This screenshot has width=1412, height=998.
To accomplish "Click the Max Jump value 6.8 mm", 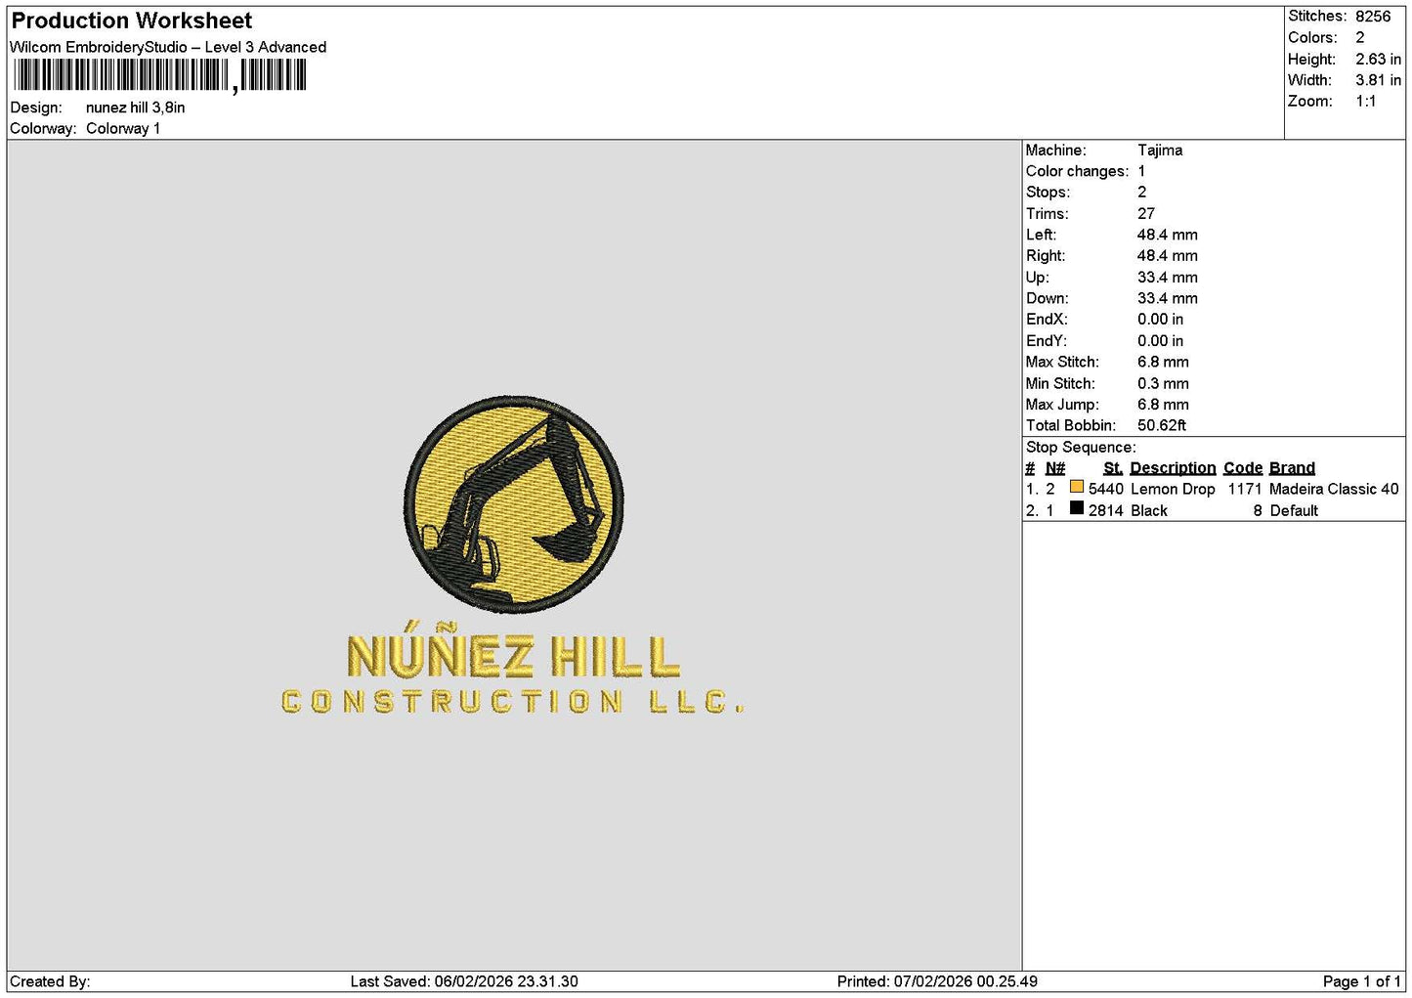I will pos(1163,405).
